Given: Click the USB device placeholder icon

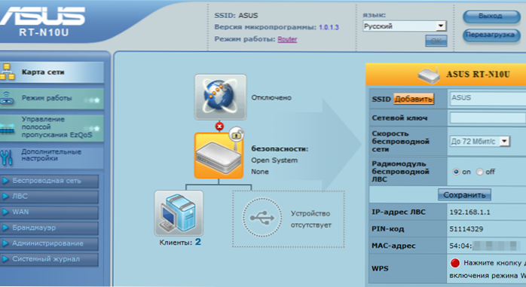Looking at the screenshot, I should click(x=262, y=217).
